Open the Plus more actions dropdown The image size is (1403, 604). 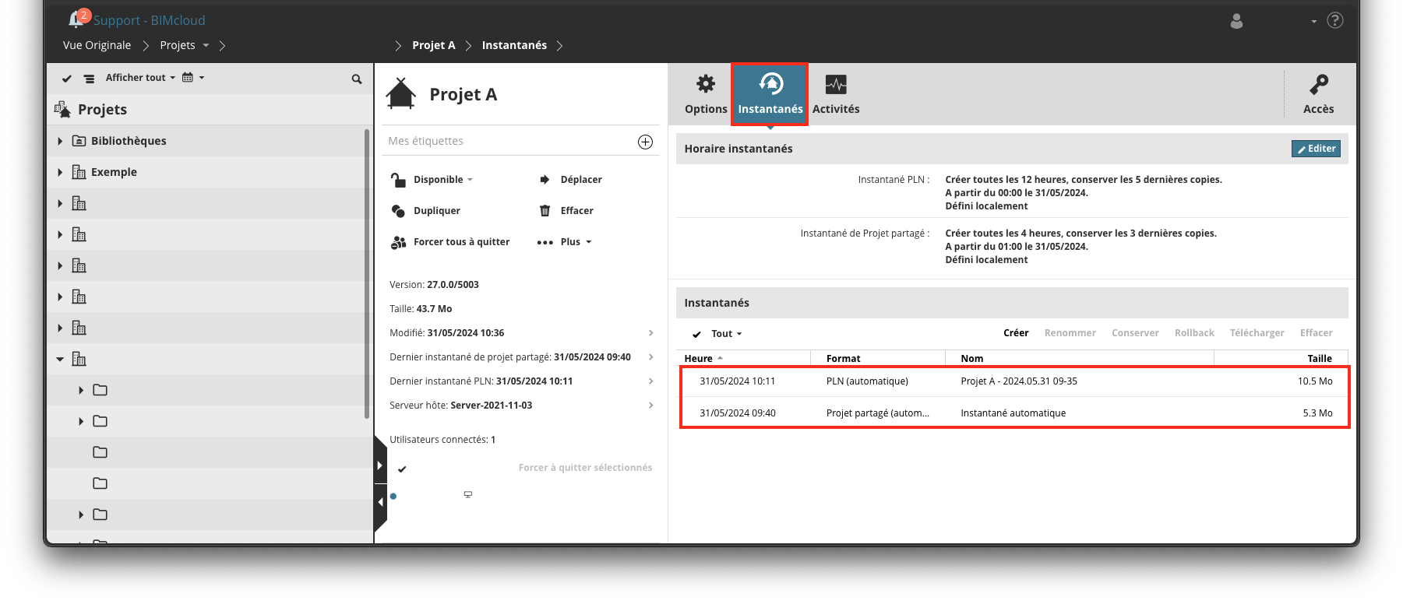pyautogui.click(x=564, y=242)
